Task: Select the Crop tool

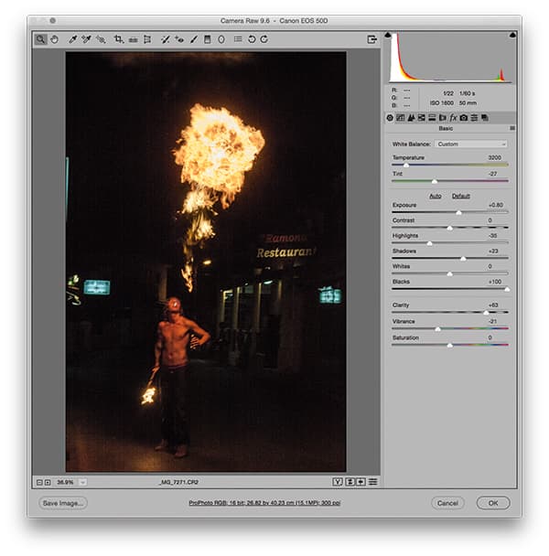Action: (x=119, y=39)
